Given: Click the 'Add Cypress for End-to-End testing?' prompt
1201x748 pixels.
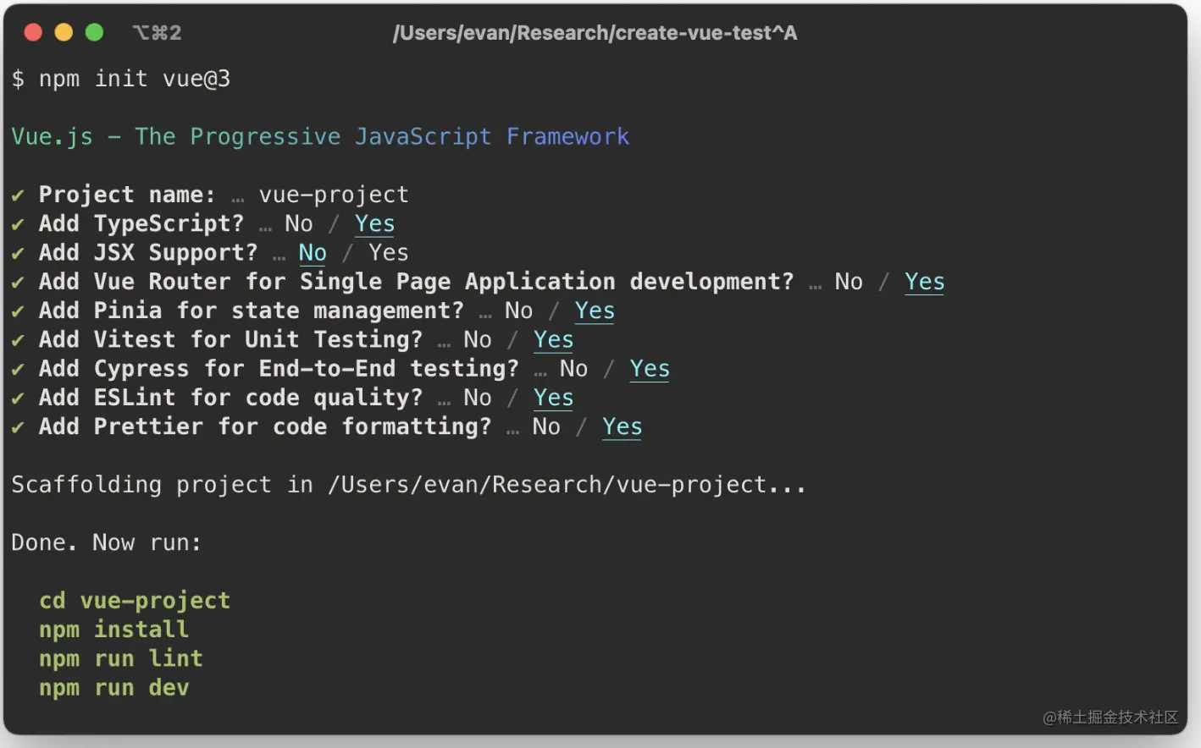Looking at the screenshot, I should [279, 369].
